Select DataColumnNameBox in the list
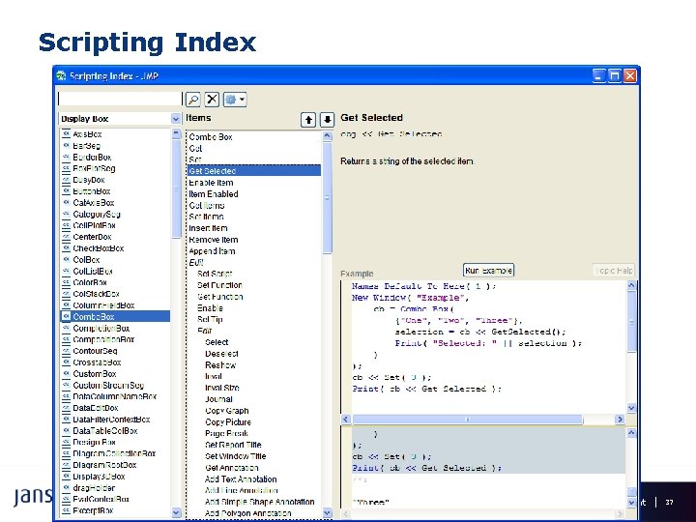Screen dimensions: 696x522 coord(114,396)
